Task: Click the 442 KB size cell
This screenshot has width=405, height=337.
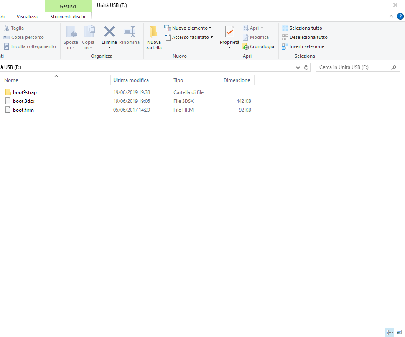Action: click(x=244, y=101)
